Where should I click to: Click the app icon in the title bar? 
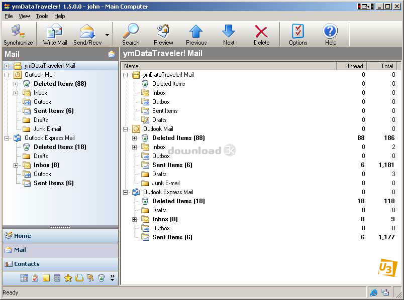7,7
